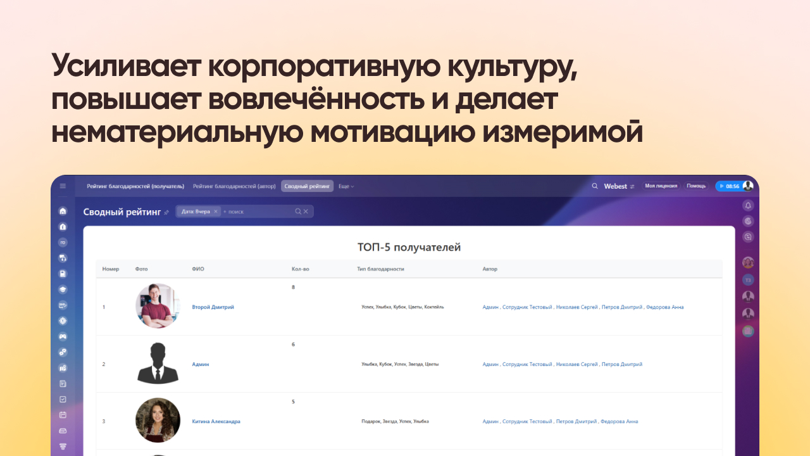Switch to the Рейтинг благодарностей (получатель) tab

point(135,186)
